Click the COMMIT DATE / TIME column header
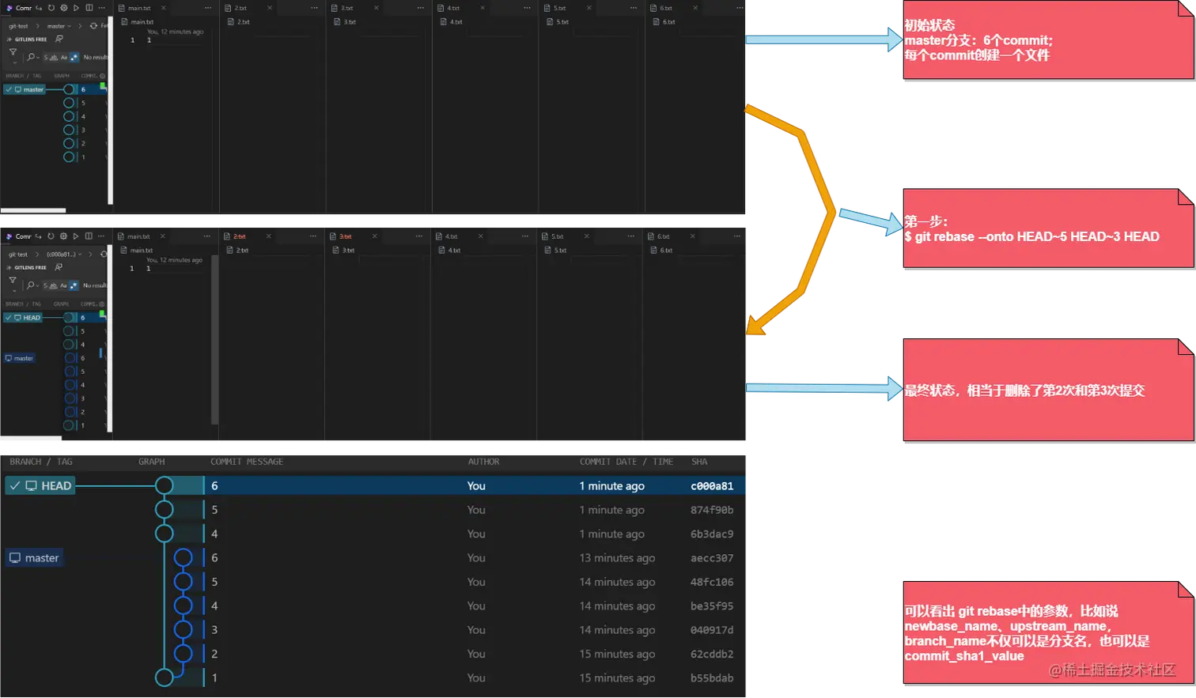 pos(626,462)
